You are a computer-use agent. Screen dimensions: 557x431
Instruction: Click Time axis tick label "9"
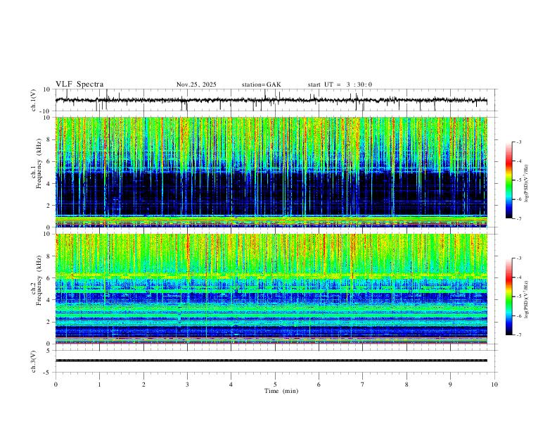(450, 385)
